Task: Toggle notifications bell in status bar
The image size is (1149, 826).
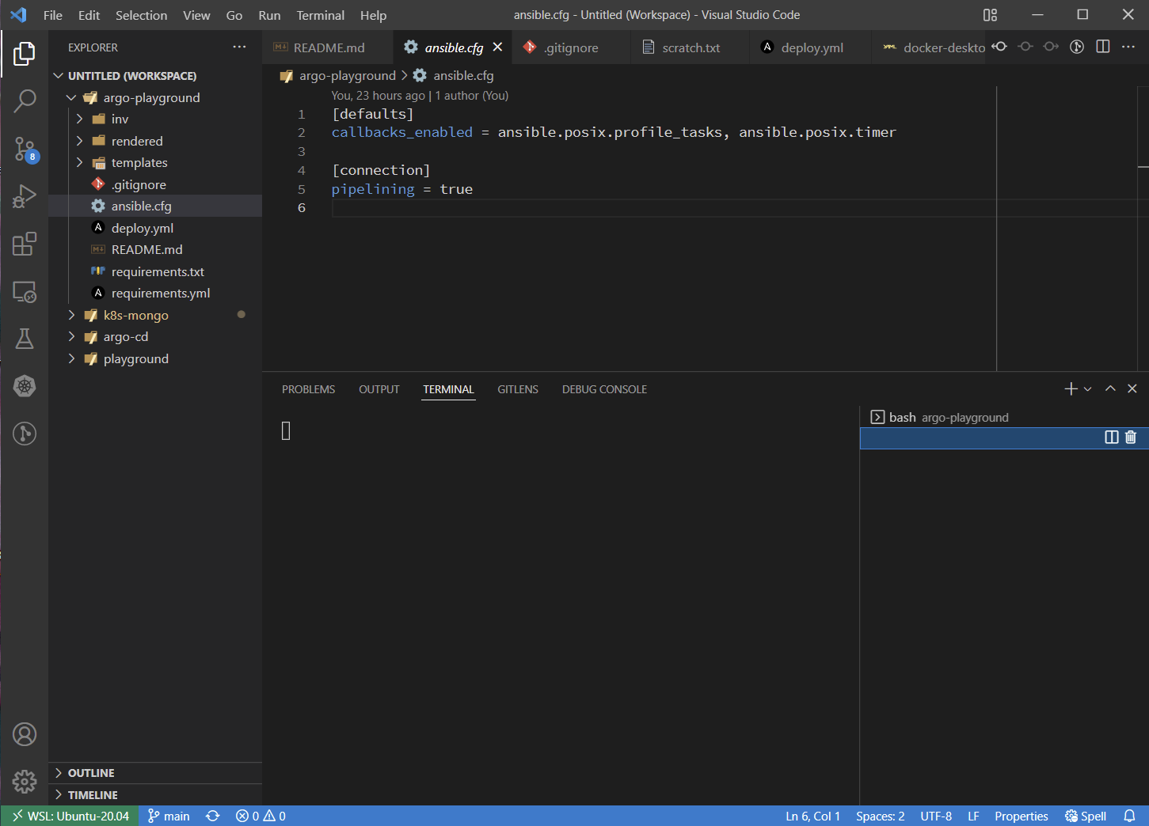Action: (x=1129, y=816)
